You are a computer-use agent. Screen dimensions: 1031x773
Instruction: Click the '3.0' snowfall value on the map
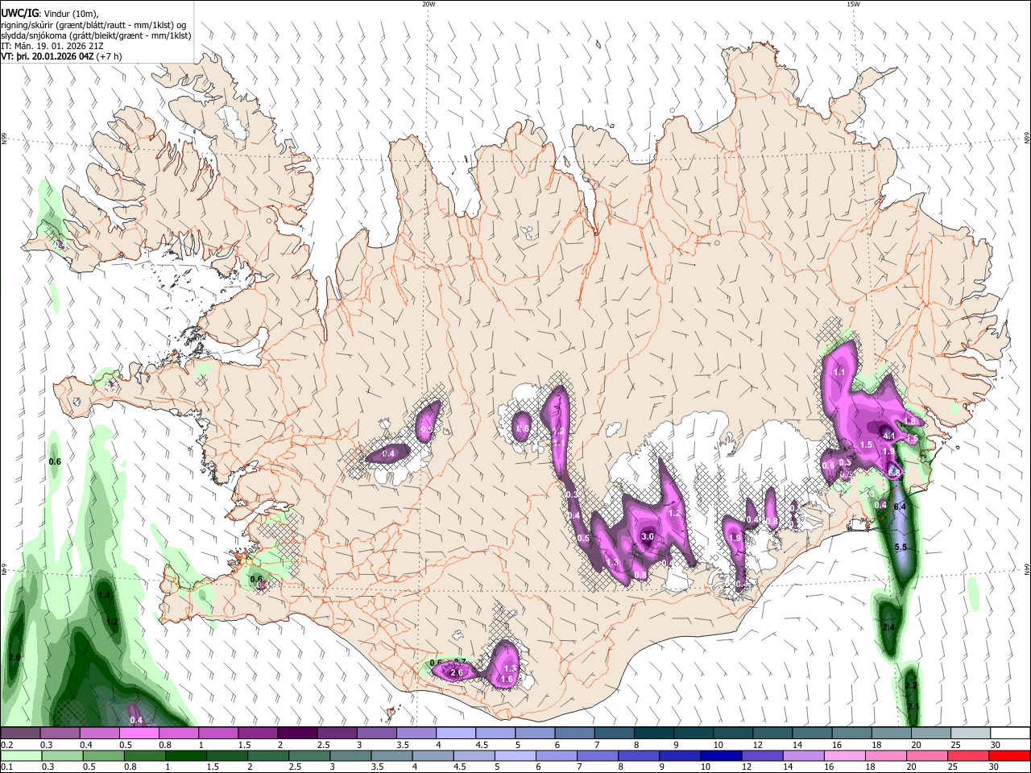[x=647, y=536]
